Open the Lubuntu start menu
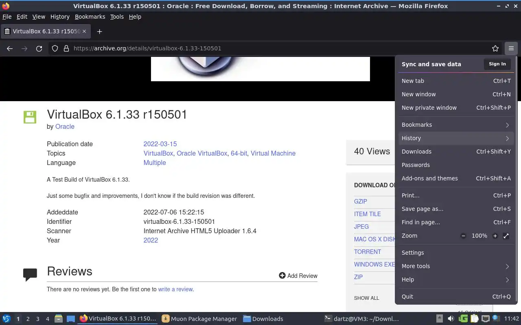 click(7, 318)
